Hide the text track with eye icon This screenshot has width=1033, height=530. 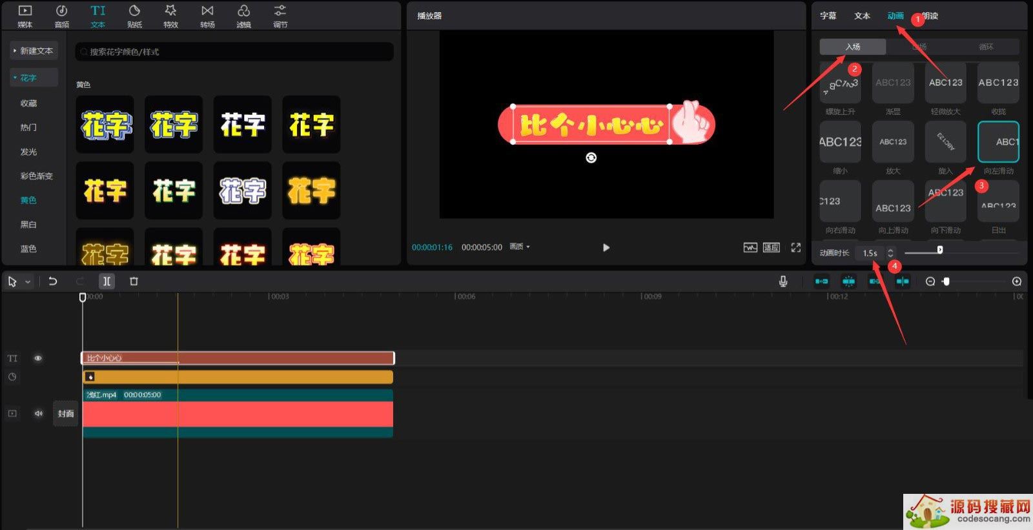point(38,358)
